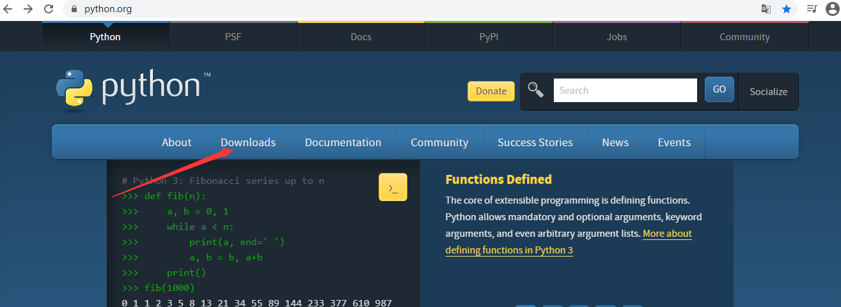The width and height of the screenshot is (841, 307).
Task: Open the Community navigation menu item
Action: 439,142
